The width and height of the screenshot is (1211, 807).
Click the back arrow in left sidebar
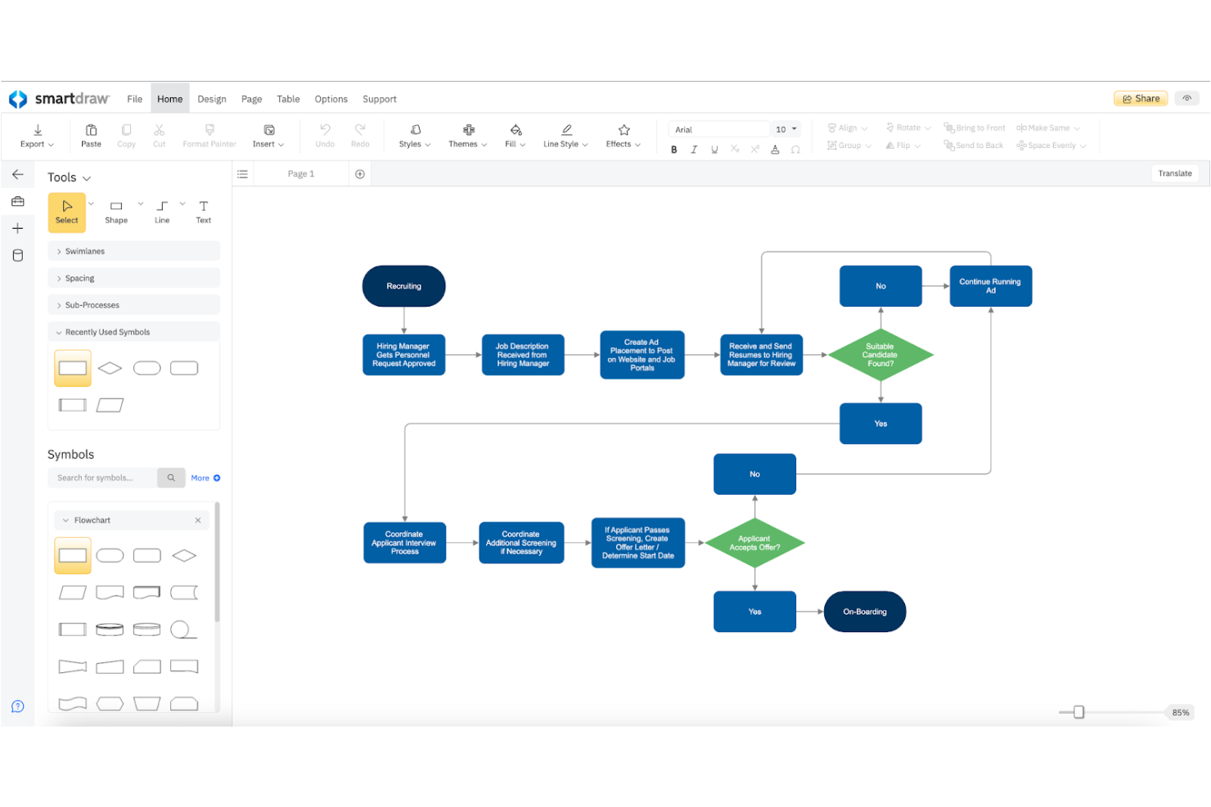point(18,174)
